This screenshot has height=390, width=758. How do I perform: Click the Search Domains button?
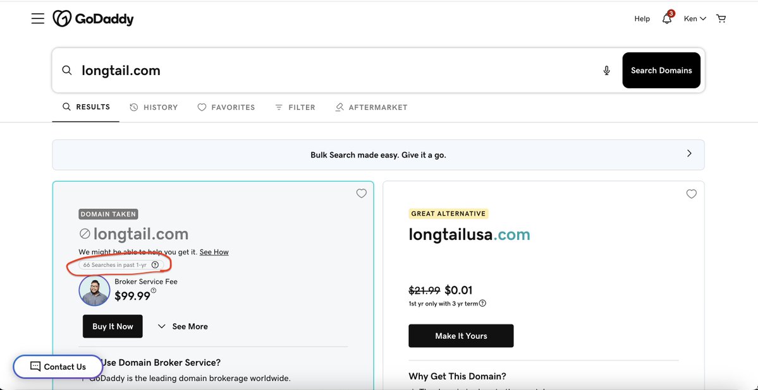(661, 71)
